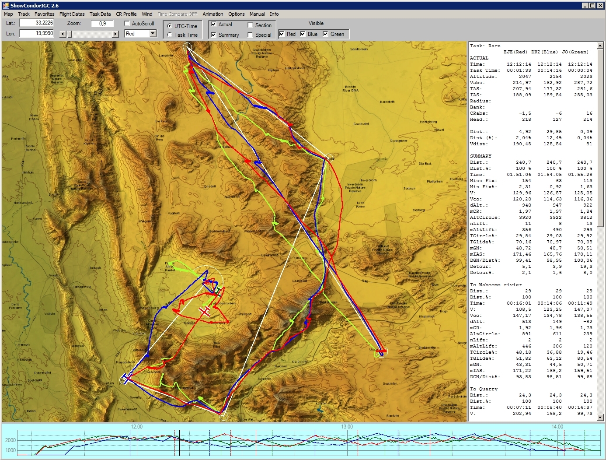Viewport: 606px width, 460px height.
Task: Click the top turnpoint circle on the map
Action: [187, 47]
